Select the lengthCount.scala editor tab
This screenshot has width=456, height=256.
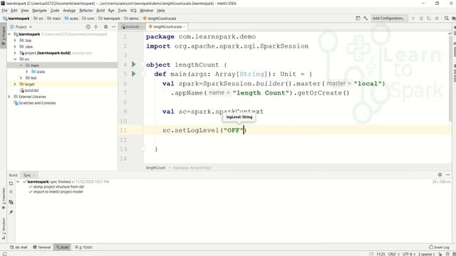tap(167, 27)
